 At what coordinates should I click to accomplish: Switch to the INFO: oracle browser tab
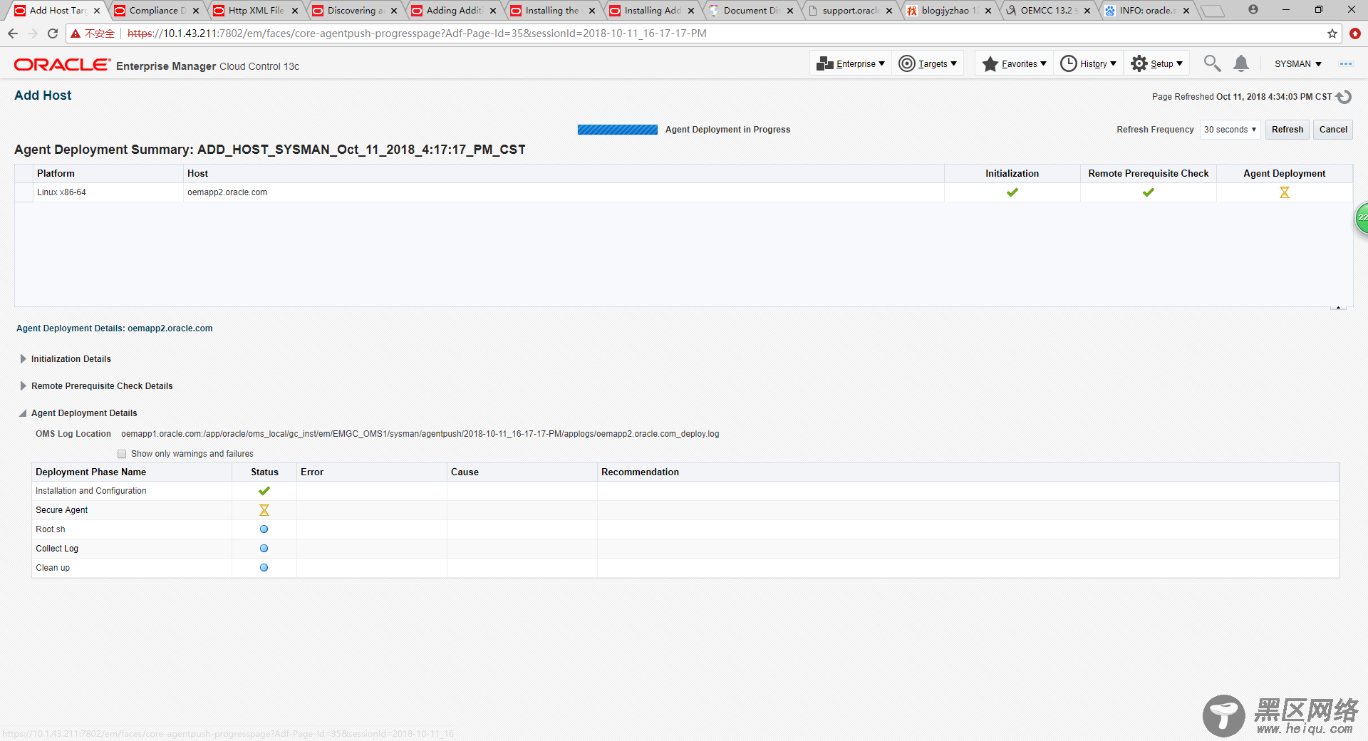(1147, 11)
